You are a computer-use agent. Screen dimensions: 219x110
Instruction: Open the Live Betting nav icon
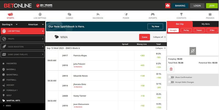coord(40,14)
